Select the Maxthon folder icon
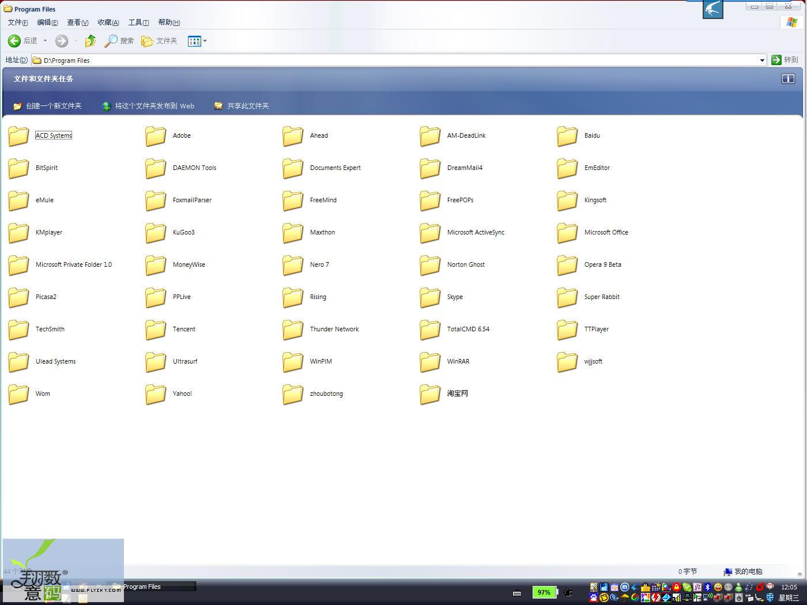The height and width of the screenshot is (605, 807). click(x=293, y=233)
